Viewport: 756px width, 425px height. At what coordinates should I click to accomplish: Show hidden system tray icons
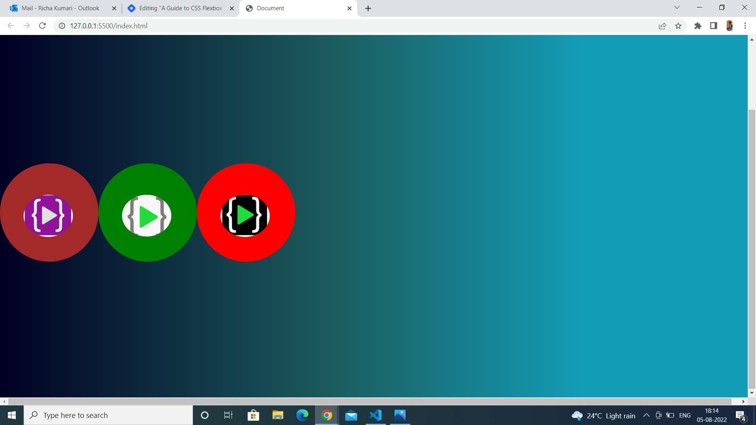(x=646, y=415)
